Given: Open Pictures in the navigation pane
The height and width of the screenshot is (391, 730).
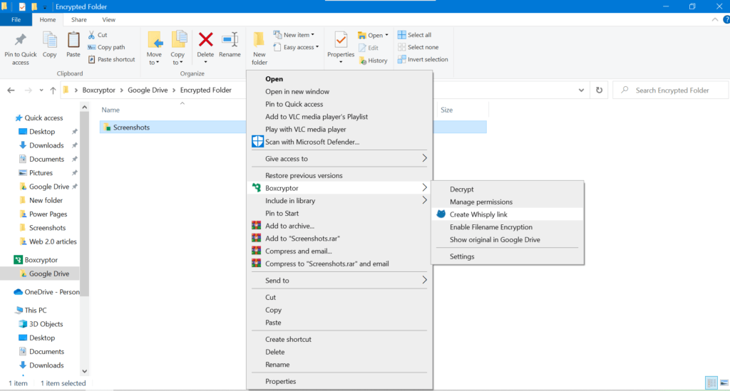Looking at the screenshot, I should point(41,173).
